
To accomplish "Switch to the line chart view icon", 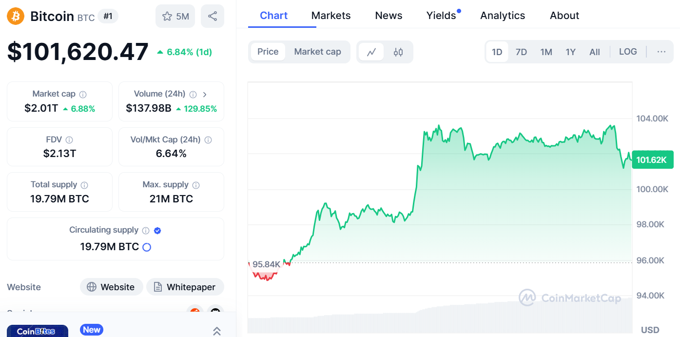I will [371, 52].
